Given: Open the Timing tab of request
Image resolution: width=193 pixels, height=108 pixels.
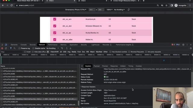Looking at the screenshot, I should (x=131, y=66).
